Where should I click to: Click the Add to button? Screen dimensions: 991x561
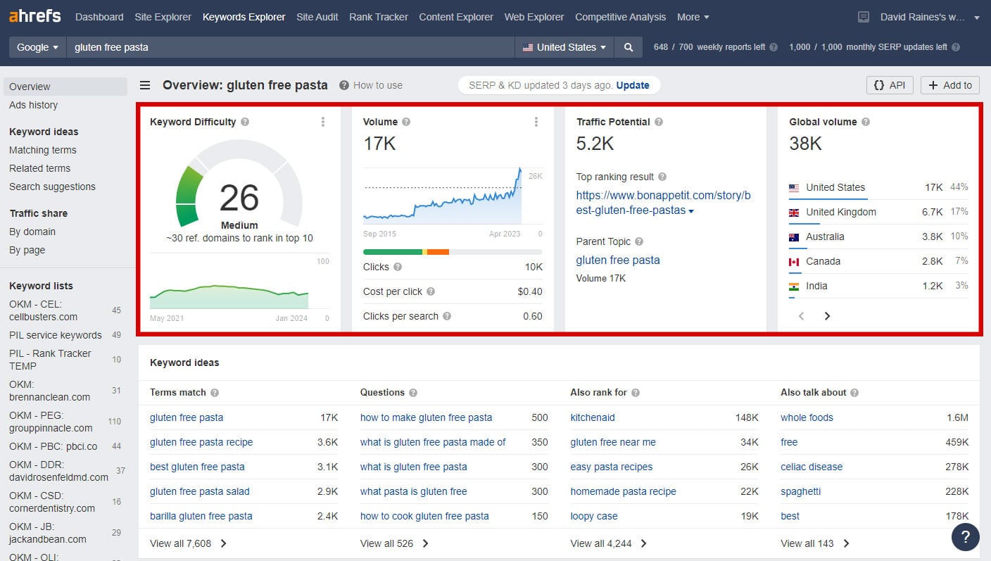pos(950,85)
